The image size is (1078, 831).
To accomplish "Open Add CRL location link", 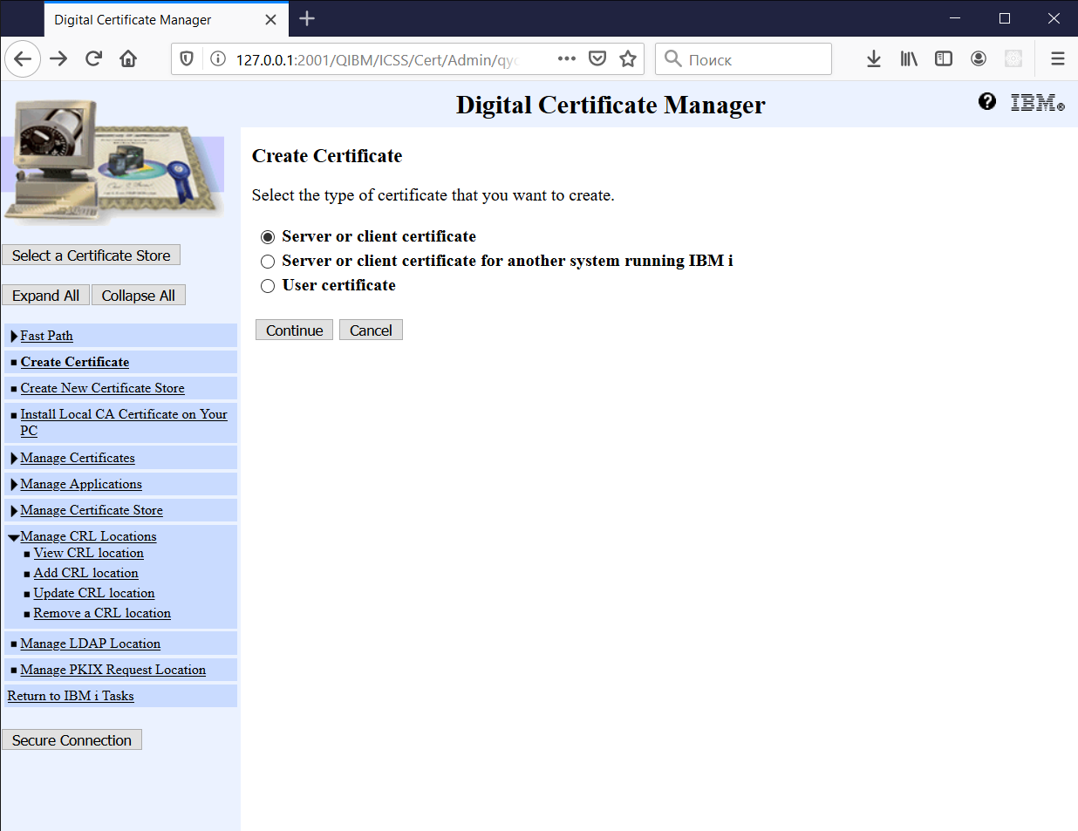I will [x=86, y=573].
